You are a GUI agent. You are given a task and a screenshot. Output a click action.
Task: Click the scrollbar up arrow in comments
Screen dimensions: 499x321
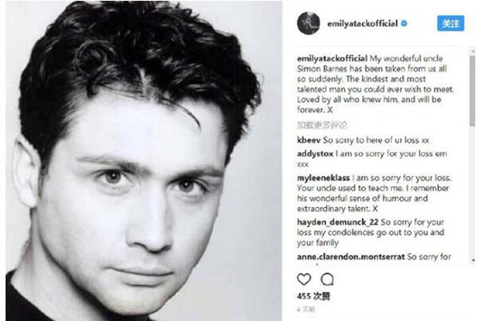[472, 50]
